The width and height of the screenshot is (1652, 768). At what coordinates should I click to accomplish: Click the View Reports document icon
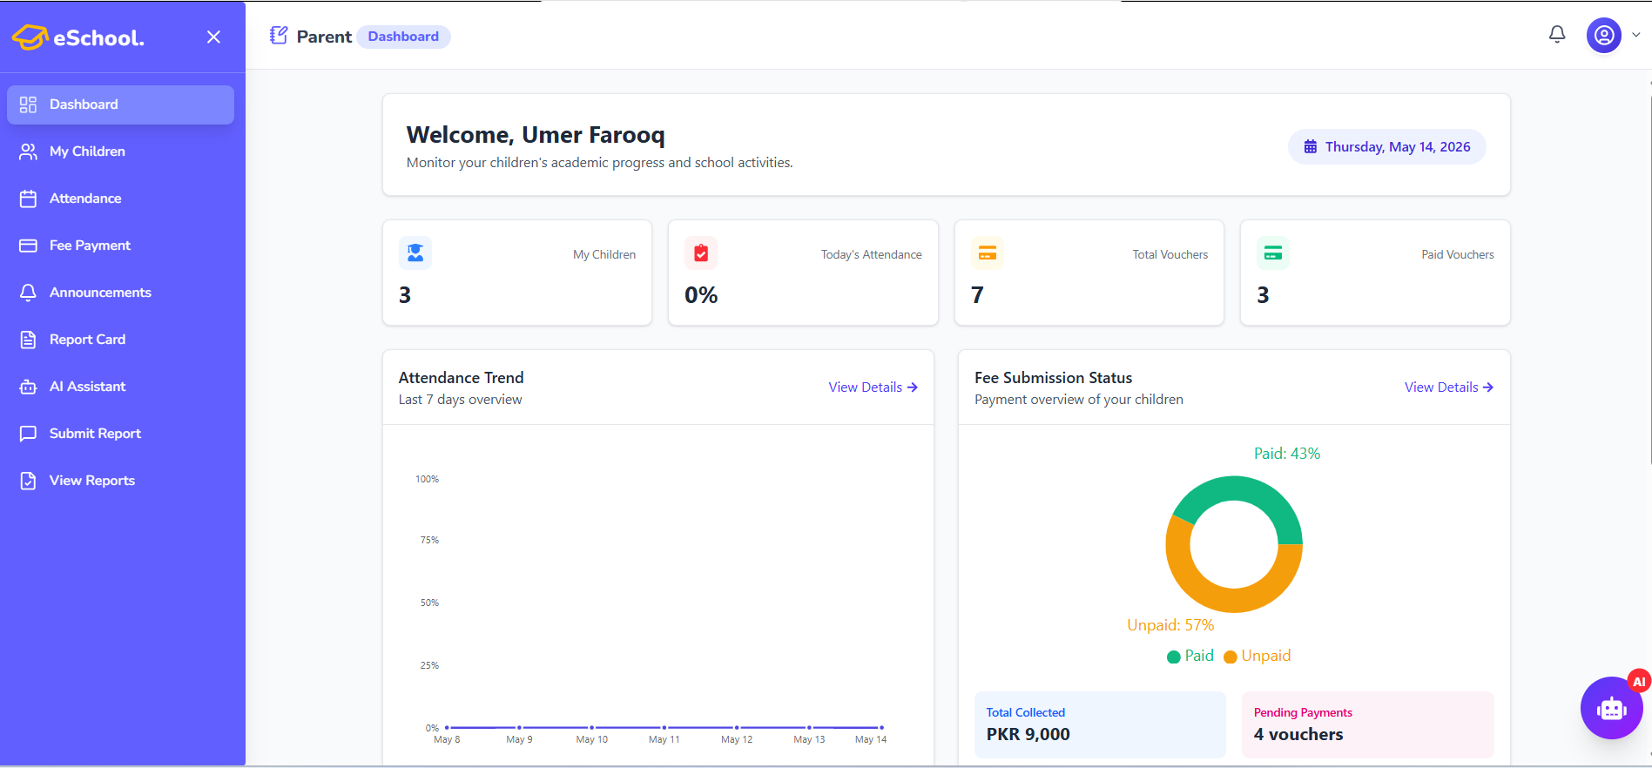pos(28,481)
